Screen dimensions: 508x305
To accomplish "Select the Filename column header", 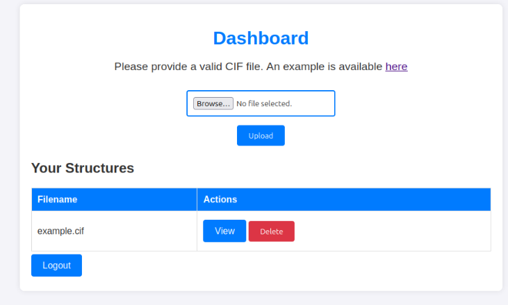I will pos(57,200).
